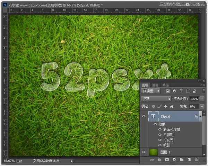
Task: Switch to the 通道 tab
Action: click(x=155, y=85)
